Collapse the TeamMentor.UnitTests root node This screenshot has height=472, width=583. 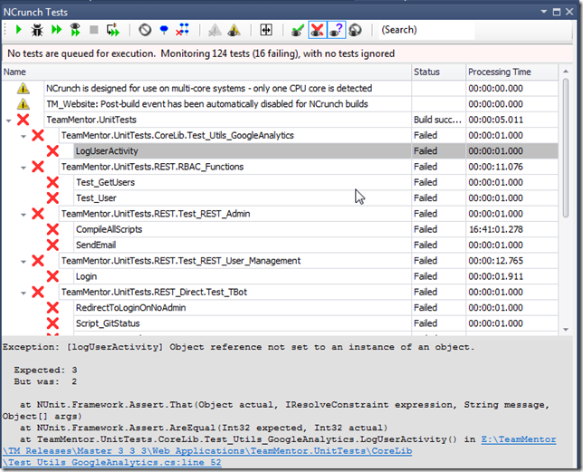click(x=9, y=120)
